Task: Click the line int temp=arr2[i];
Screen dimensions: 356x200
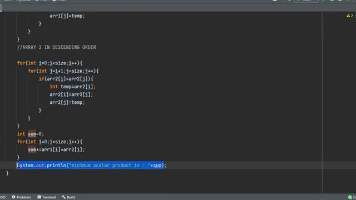Action: point(73,87)
